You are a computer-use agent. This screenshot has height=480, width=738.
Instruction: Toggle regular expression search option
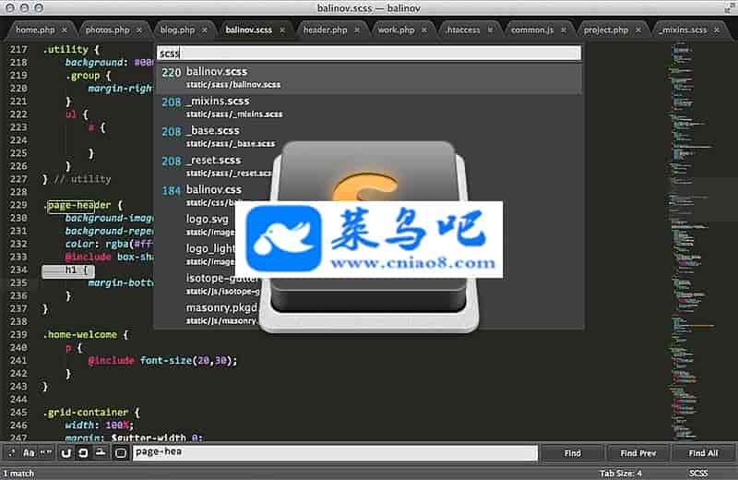pos(10,453)
